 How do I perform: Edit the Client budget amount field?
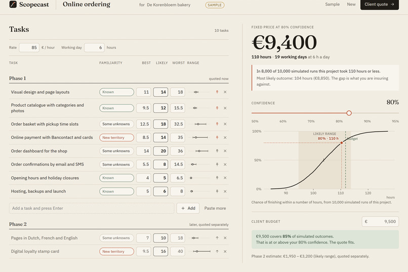tap(380, 221)
